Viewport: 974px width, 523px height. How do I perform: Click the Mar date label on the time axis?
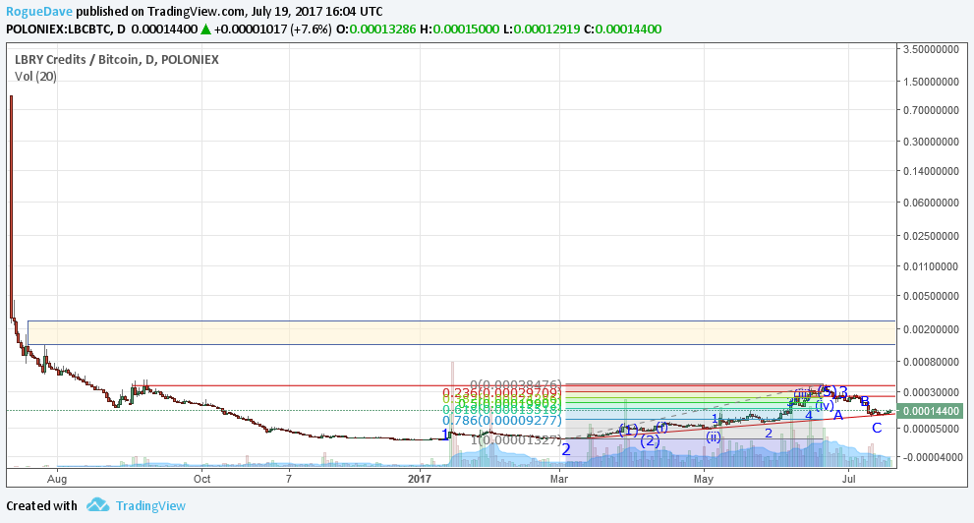[x=559, y=479]
